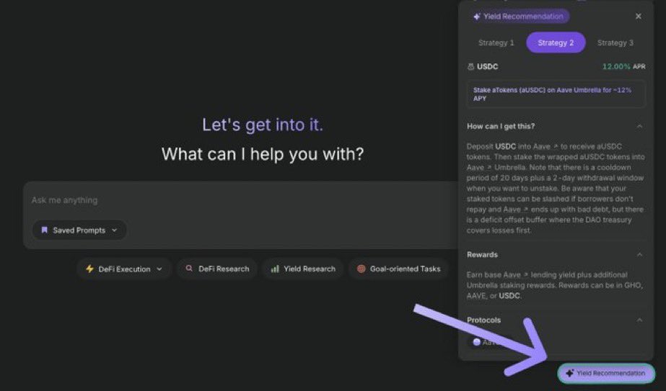Click the Rewards heading text
This screenshot has width=666, height=391.
(482, 254)
